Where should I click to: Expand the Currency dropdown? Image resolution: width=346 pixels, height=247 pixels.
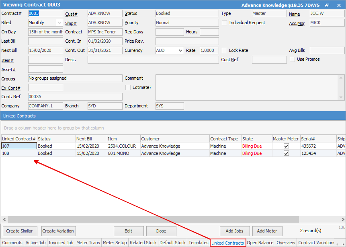180,51
